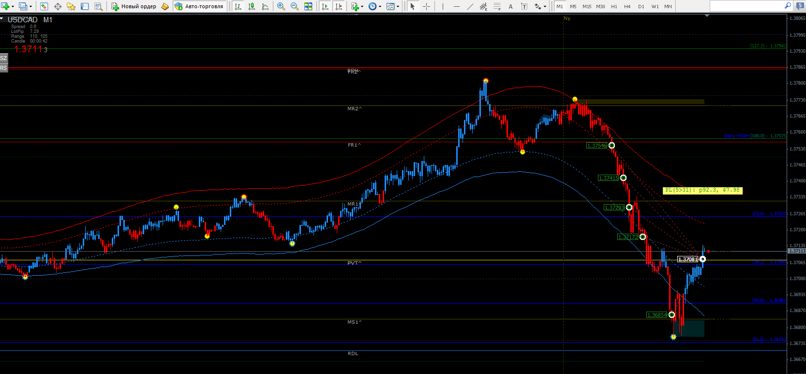Tile the chart windows

point(308,6)
